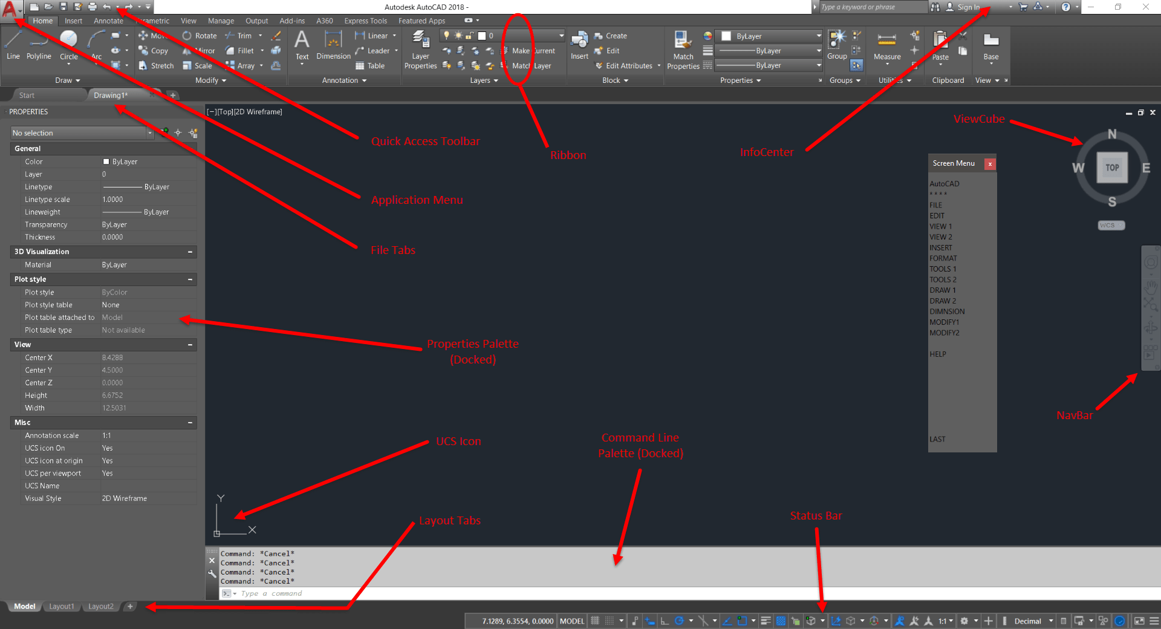
Task: Click the Array tool
Action: [240, 65]
